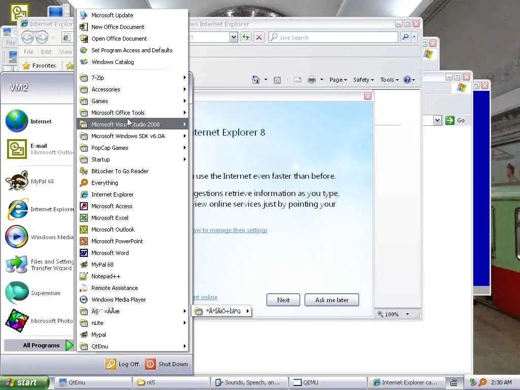Open Live Search provider dropdown arrow
The width and height of the screenshot is (520, 390).
point(414,37)
